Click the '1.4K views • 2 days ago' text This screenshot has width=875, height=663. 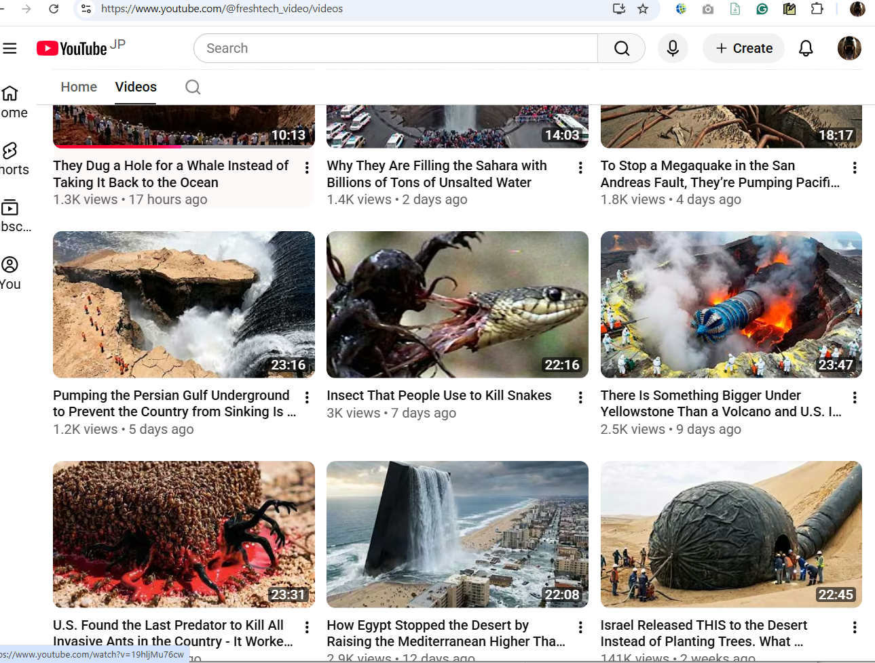[x=397, y=199]
